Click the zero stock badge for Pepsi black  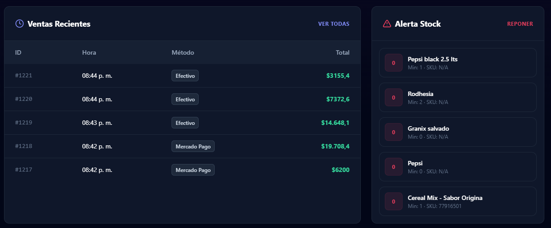pyautogui.click(x=393, y=63)
